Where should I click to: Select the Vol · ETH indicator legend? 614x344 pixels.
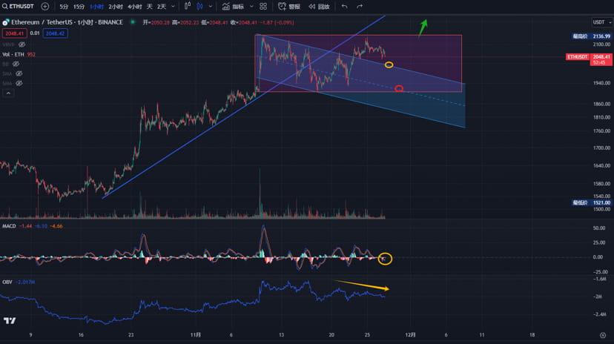tap(19, 54)
